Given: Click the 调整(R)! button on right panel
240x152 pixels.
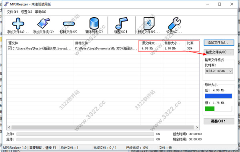Looking at the screenshot, I should click(219, 121).
